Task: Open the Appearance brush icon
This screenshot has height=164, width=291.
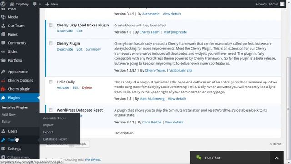Action: [3, 72]
